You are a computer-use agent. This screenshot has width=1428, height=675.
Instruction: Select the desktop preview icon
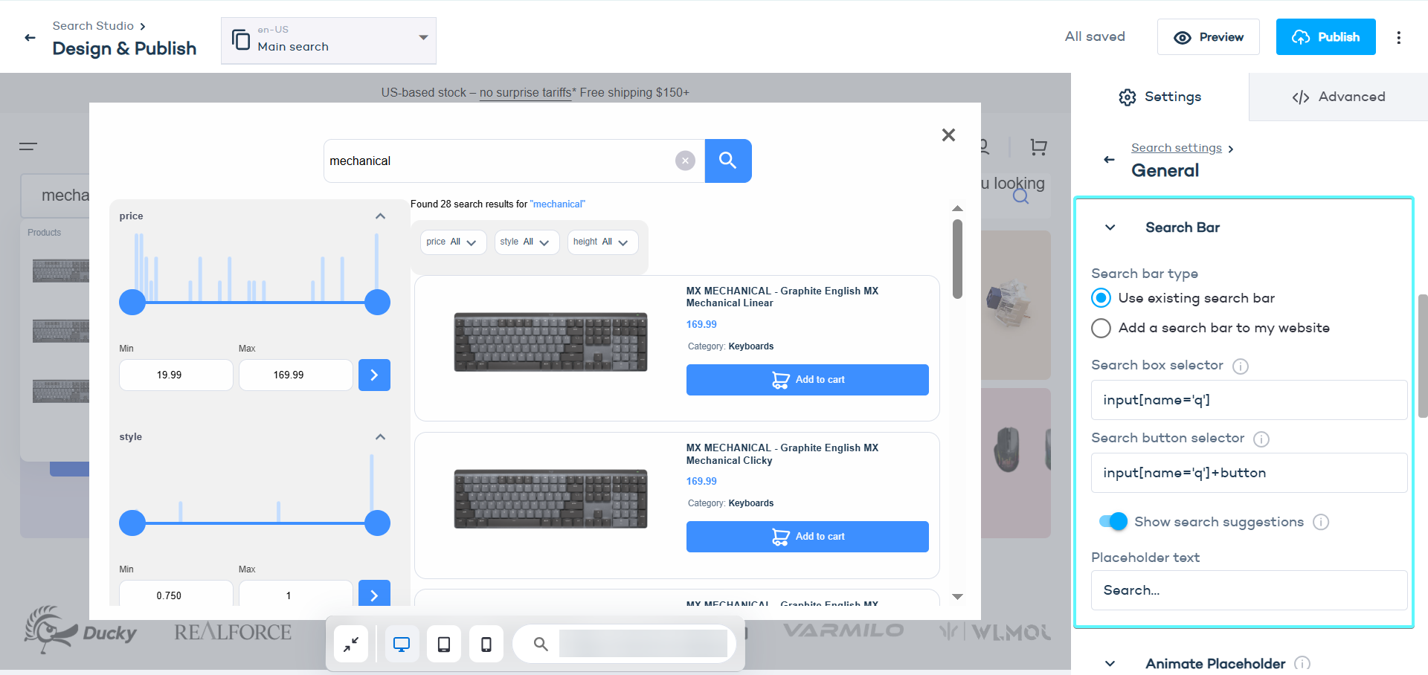pos(402,644)
